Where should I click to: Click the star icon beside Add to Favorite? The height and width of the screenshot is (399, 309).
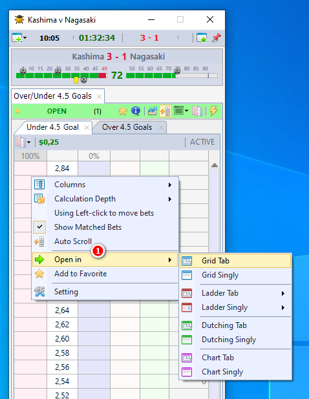(x=39, y=274)
